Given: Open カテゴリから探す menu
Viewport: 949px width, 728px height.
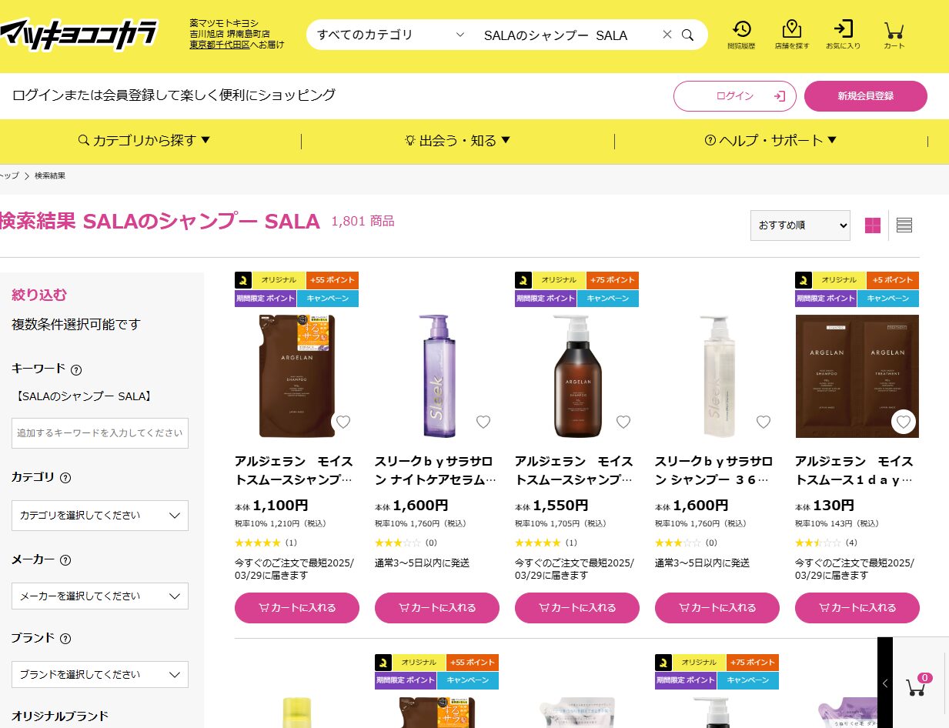Looking at the screenshot, I should click(x=145, y=140).
